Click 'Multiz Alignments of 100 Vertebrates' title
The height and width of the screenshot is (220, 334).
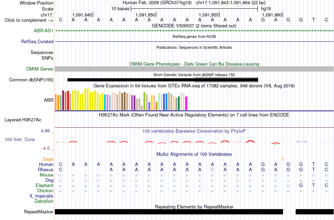[x=194, y=154]
